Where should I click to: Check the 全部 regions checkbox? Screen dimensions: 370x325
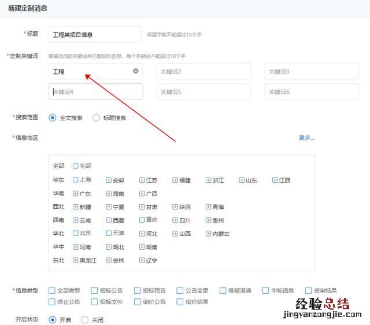pyautogui.click(x=76, y=166)
